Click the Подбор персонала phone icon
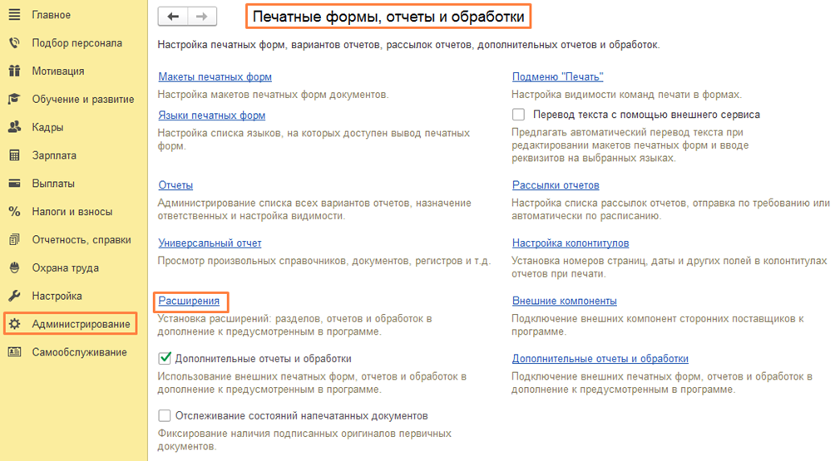 14,43
